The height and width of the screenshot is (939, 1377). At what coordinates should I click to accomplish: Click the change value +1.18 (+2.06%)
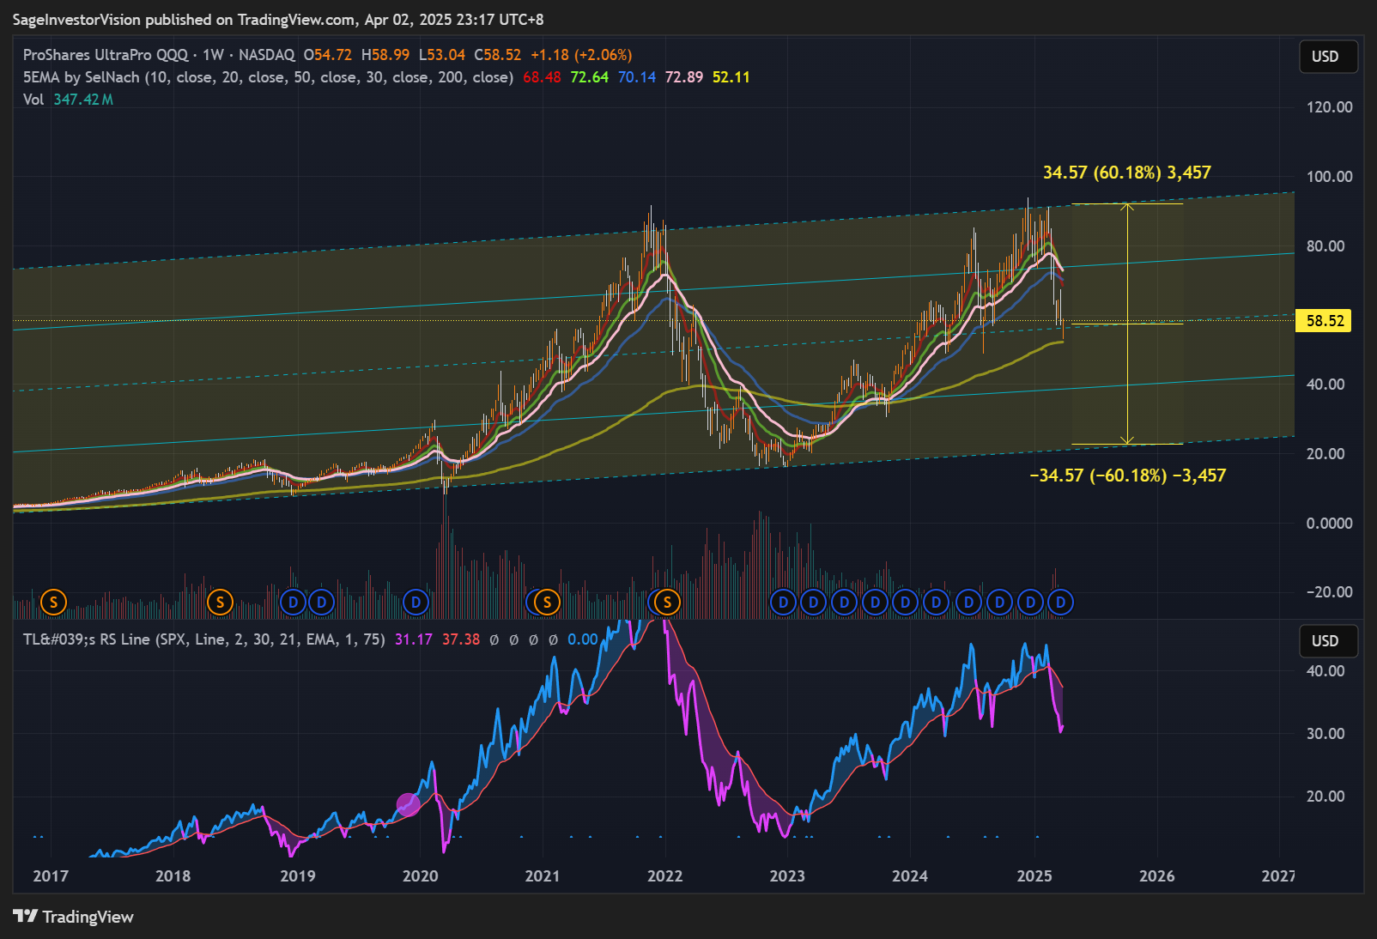[x=581, y=55]
